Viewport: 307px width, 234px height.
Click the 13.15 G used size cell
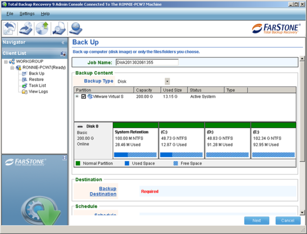click(170, 97)
